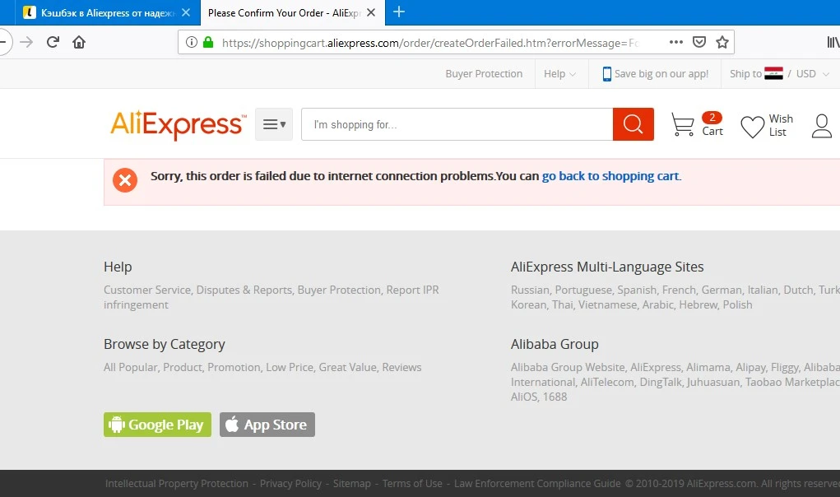The width and height of the screenshot is (840, 497).
Task: Switch to Portuguese language site
Action: click(x=583, y=290)
